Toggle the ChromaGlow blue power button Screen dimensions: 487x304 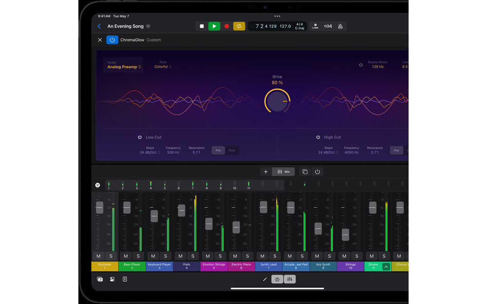click(x=112, y=40)
